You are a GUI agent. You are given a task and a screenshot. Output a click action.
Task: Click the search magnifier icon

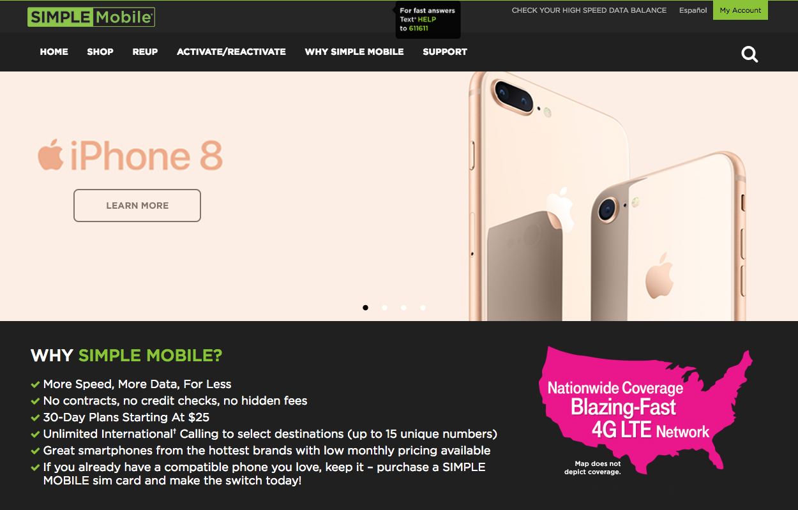[x=749, y=54]
